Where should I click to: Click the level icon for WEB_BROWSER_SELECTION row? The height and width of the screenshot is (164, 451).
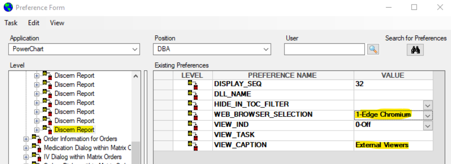coord(193,115)
